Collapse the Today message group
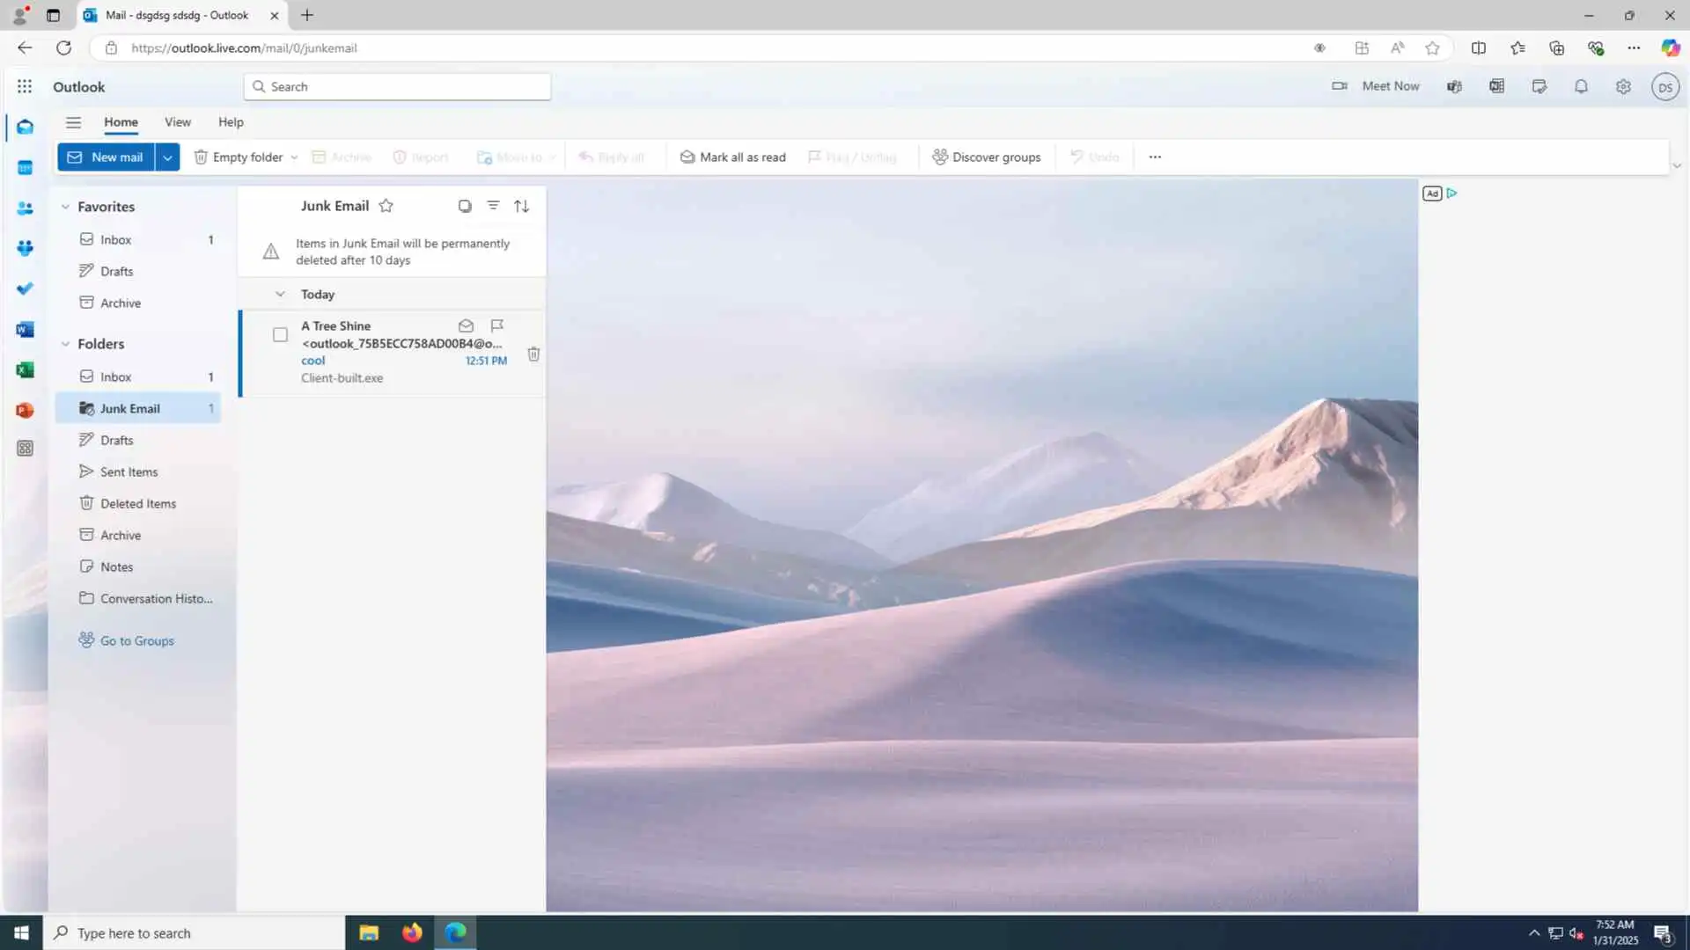The width and height of the screenshot is (1690, 950). (x=280, y=294)
